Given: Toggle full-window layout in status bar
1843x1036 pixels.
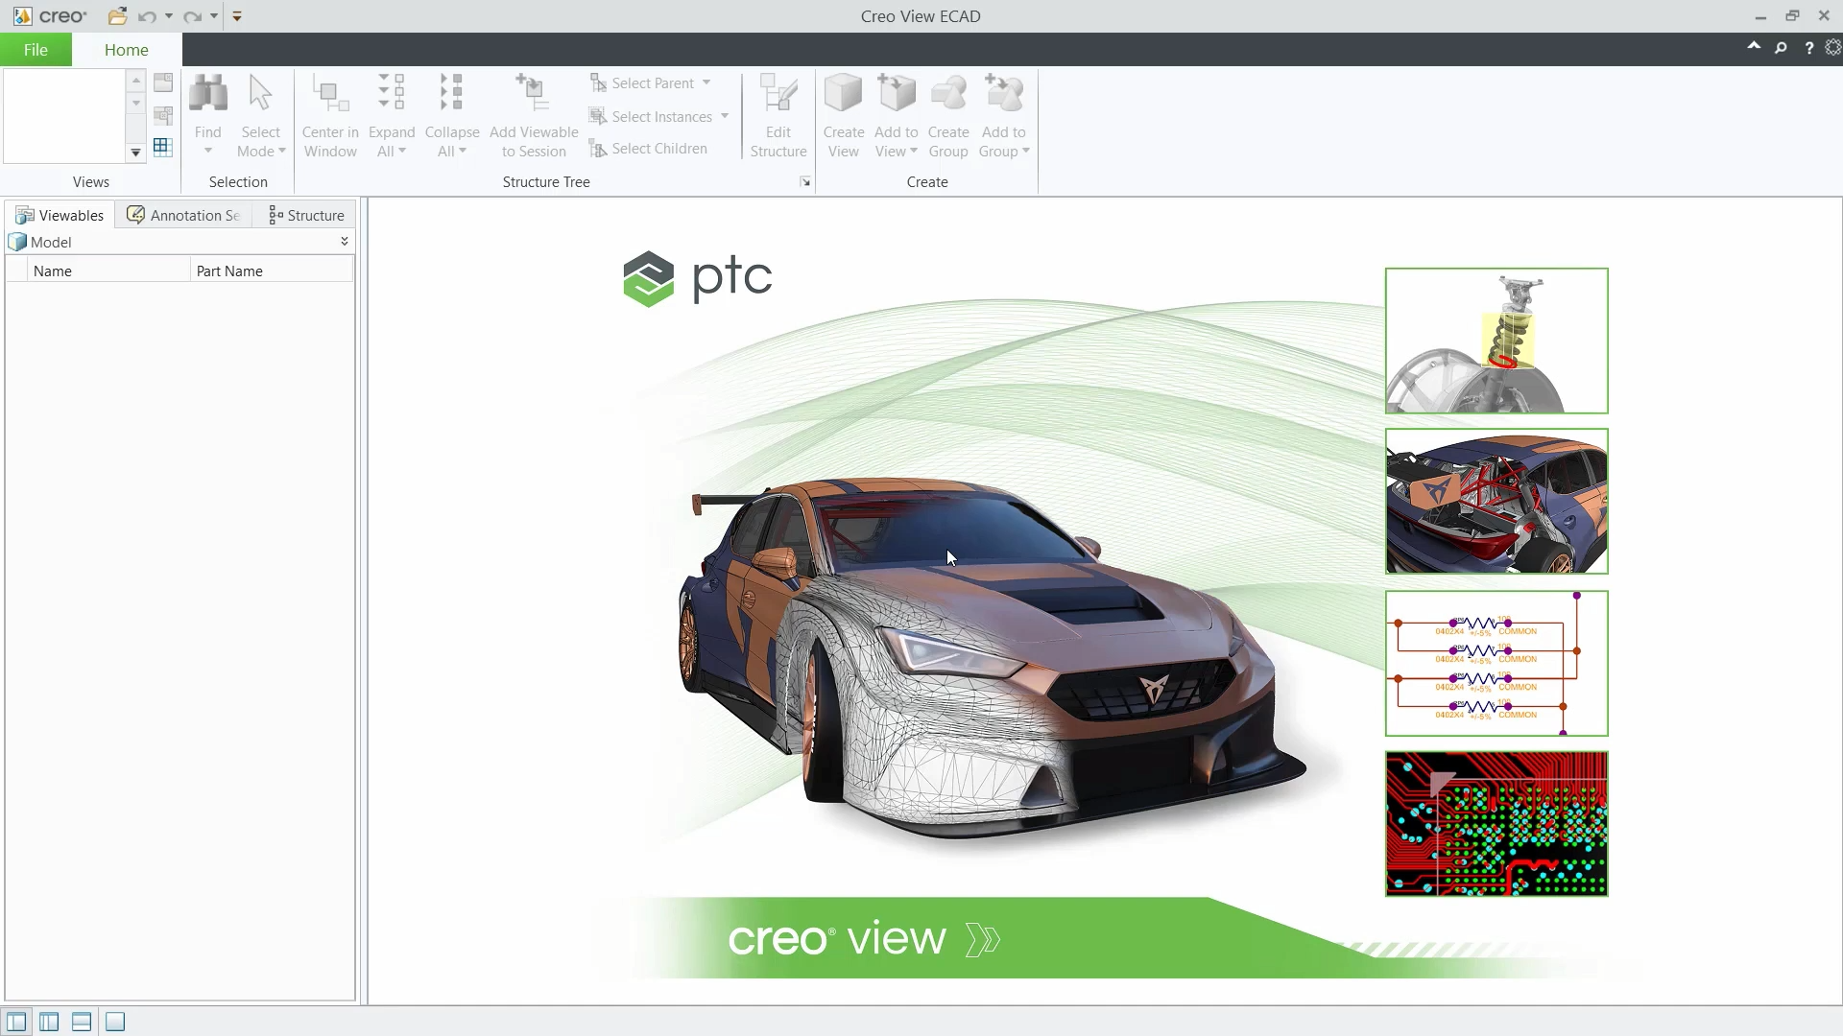Looking at the screenshot, I should pyautogui.click(x=115, y=1022).
